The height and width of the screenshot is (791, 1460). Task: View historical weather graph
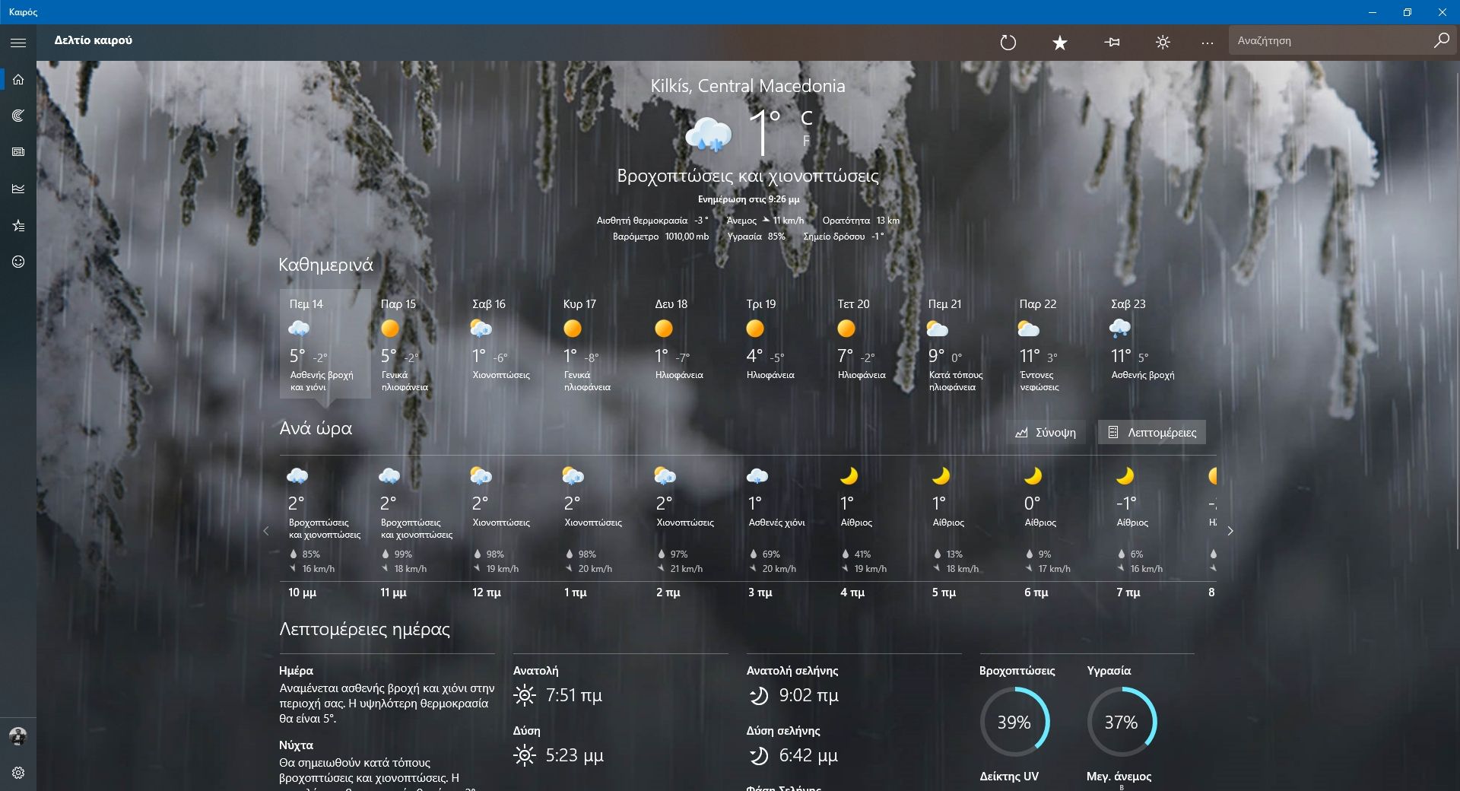pos(18,188)
